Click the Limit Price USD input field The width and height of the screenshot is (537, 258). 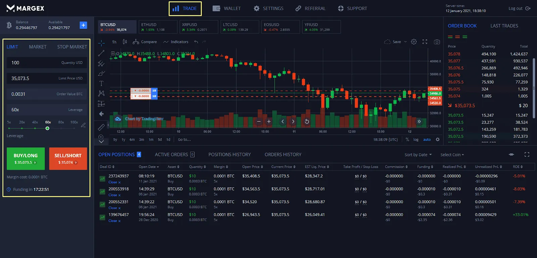point(47,78)
